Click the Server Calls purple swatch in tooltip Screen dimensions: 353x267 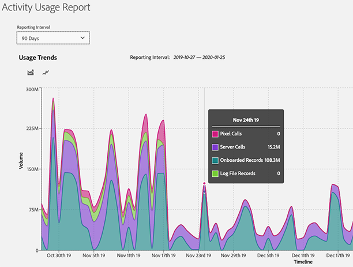pyautogui.click(x=215, y=147)
